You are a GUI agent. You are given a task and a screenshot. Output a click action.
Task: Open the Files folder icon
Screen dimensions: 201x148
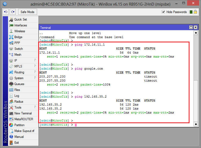pos(11,90)
